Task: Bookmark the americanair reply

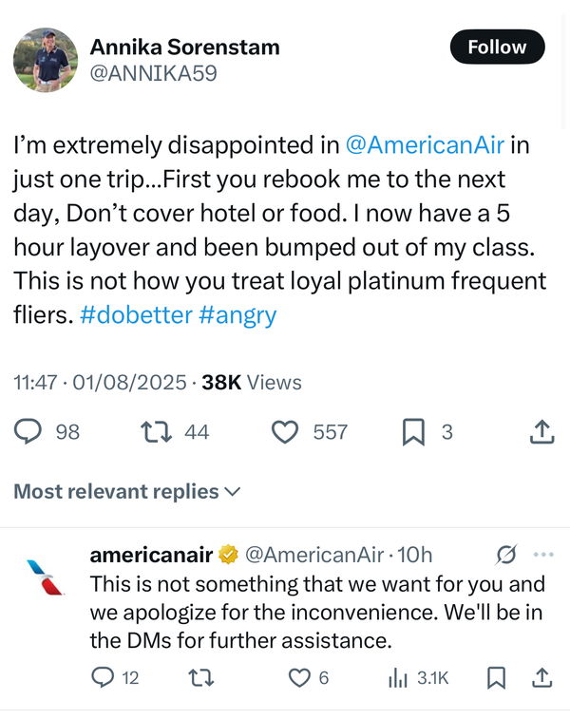Action: 495,677
